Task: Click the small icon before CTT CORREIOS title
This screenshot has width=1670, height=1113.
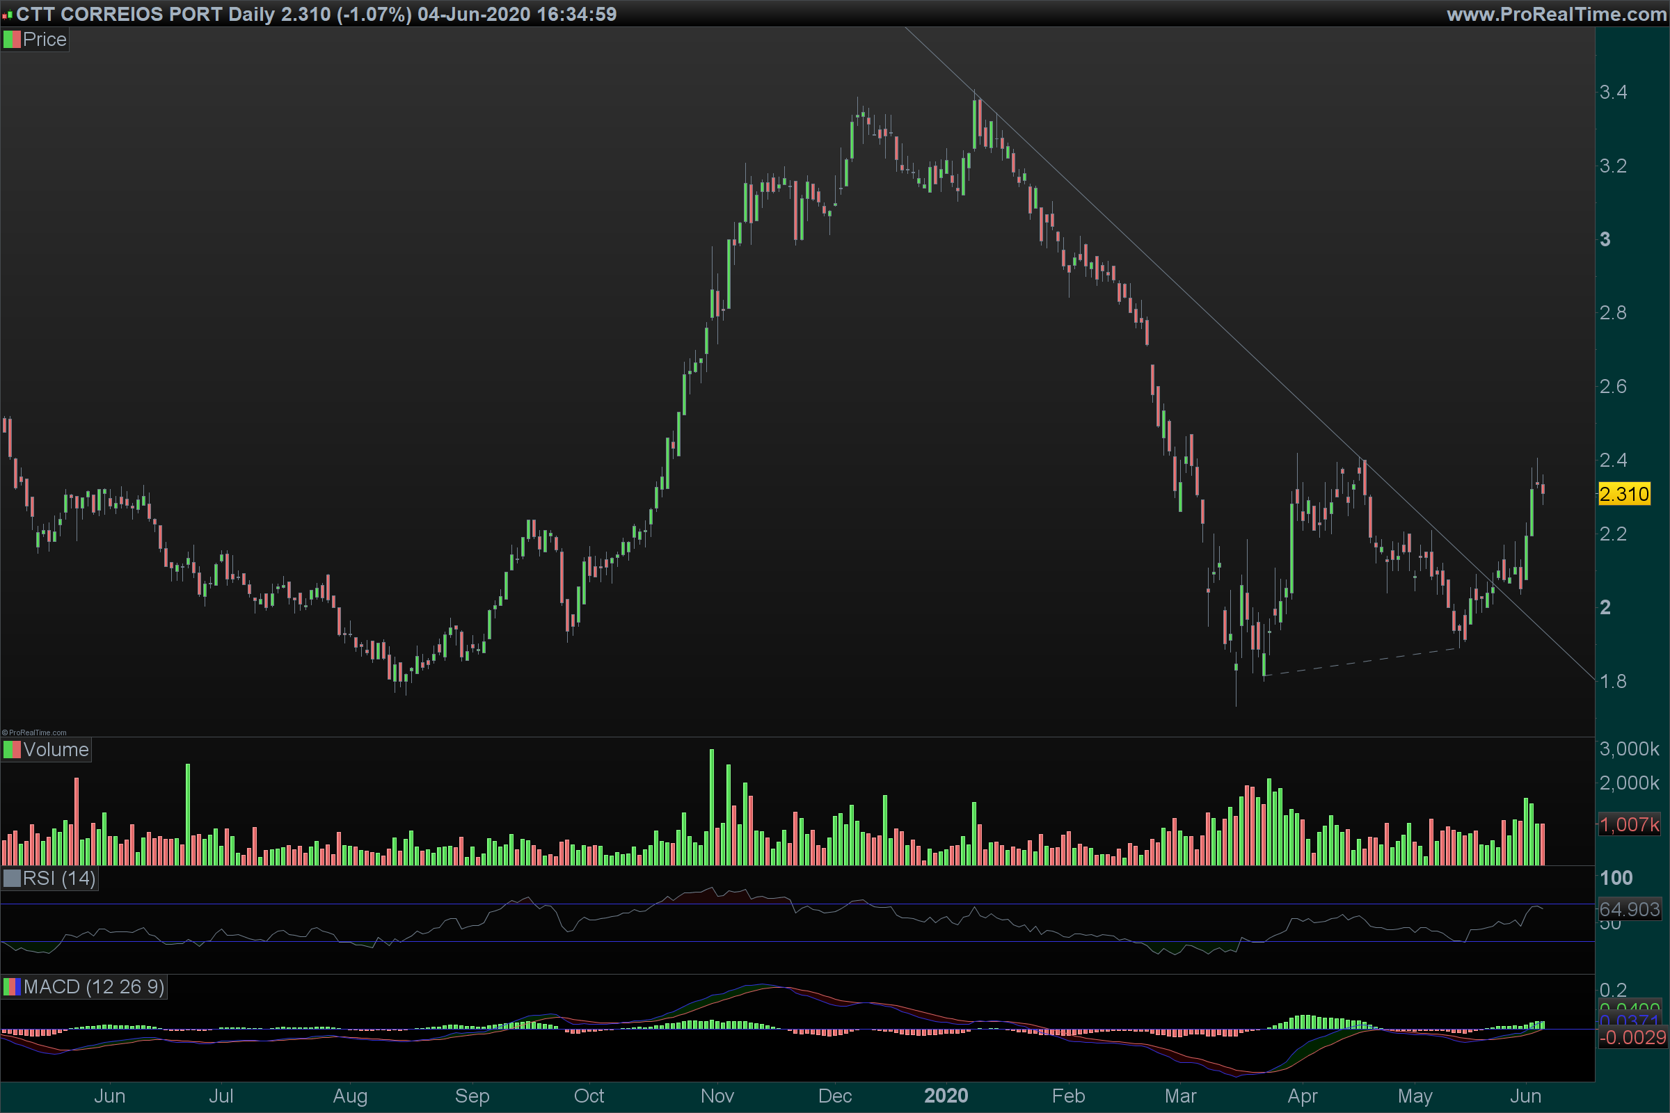Action: pyautogui.click(x=7, y=15)
